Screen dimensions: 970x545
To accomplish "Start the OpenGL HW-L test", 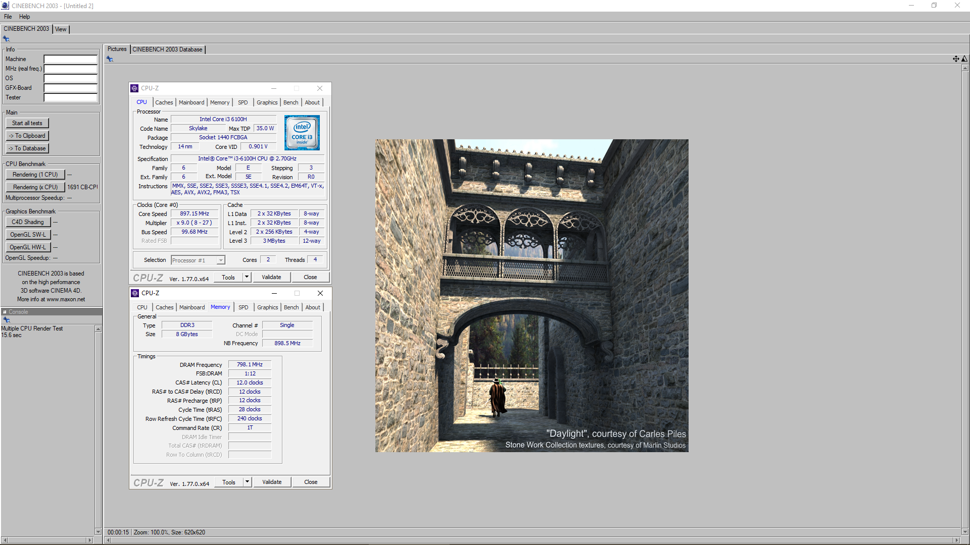I will [x=28, y=247].
